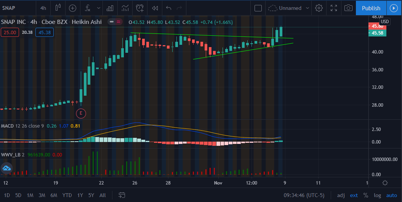Select the upper green trendline on the chart
This screenshot has height=202, width=402.
[x=212, y=35]
